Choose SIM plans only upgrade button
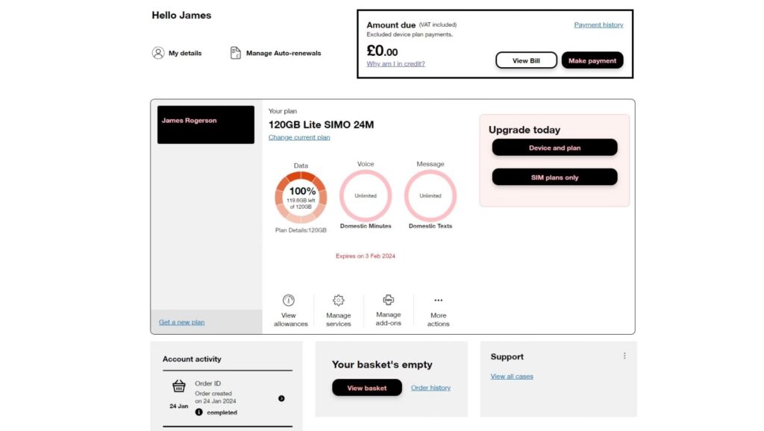Viewport: 764px width, 431px height. click(x=554, y=177)
